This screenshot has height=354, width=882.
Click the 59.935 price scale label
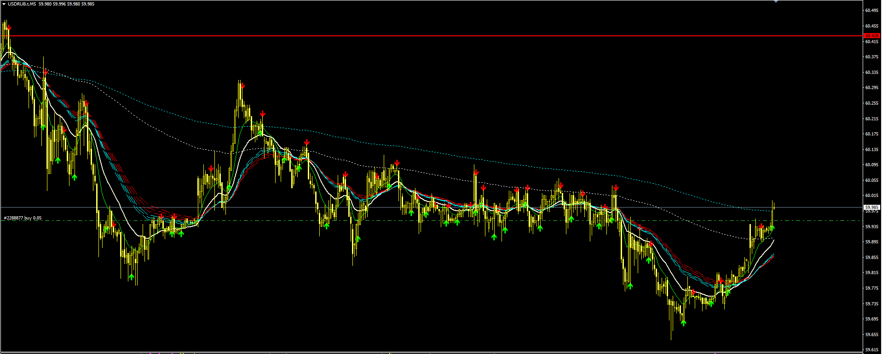[871, 226]
